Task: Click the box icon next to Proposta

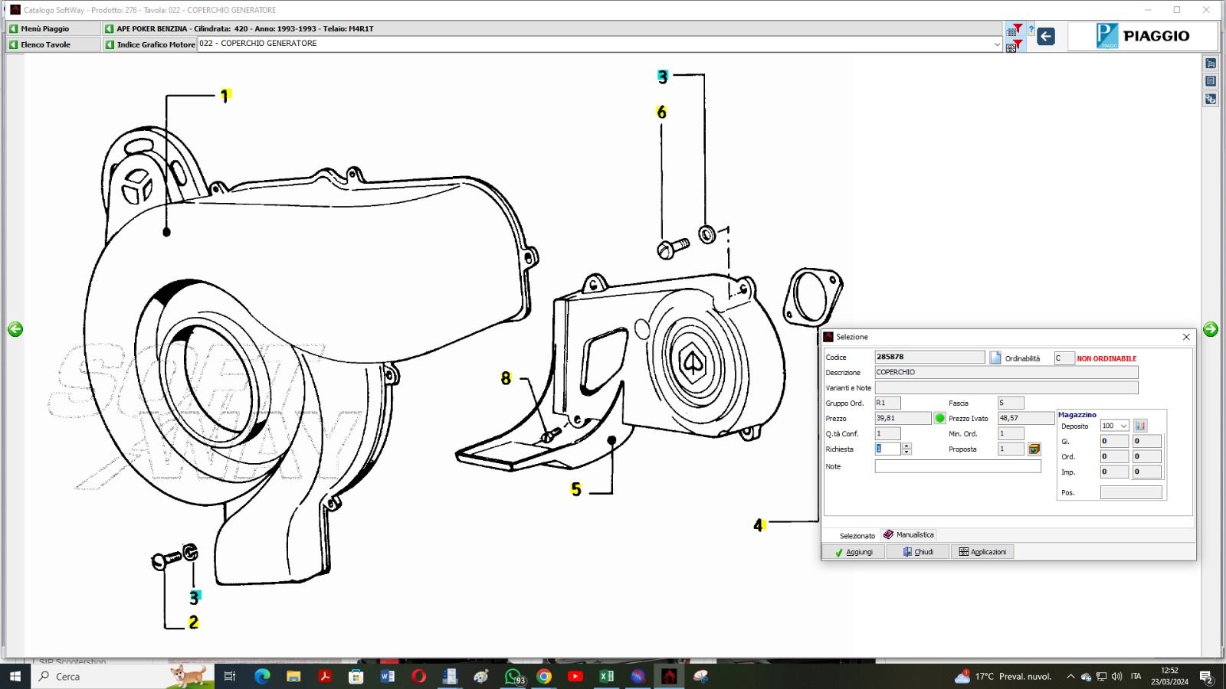Action: point(1034,449)
